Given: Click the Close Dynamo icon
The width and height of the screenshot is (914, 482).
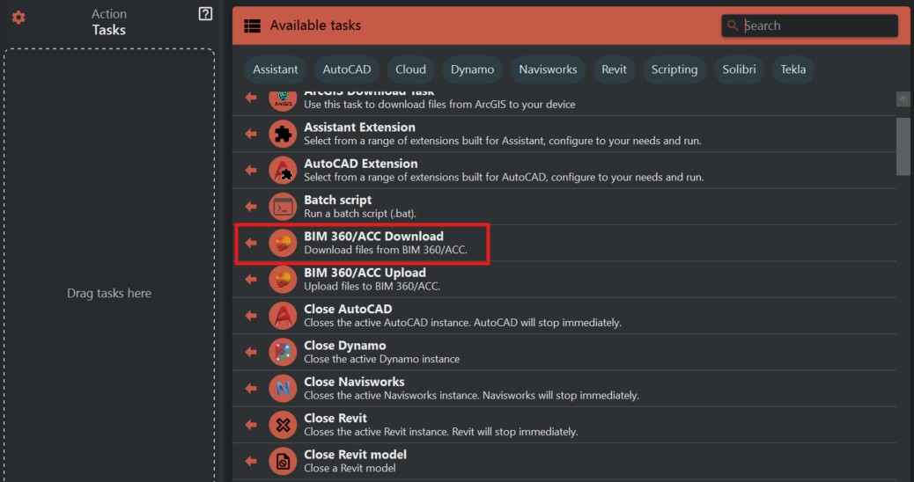Looking at the screenshot, I should tap(283, 352).
